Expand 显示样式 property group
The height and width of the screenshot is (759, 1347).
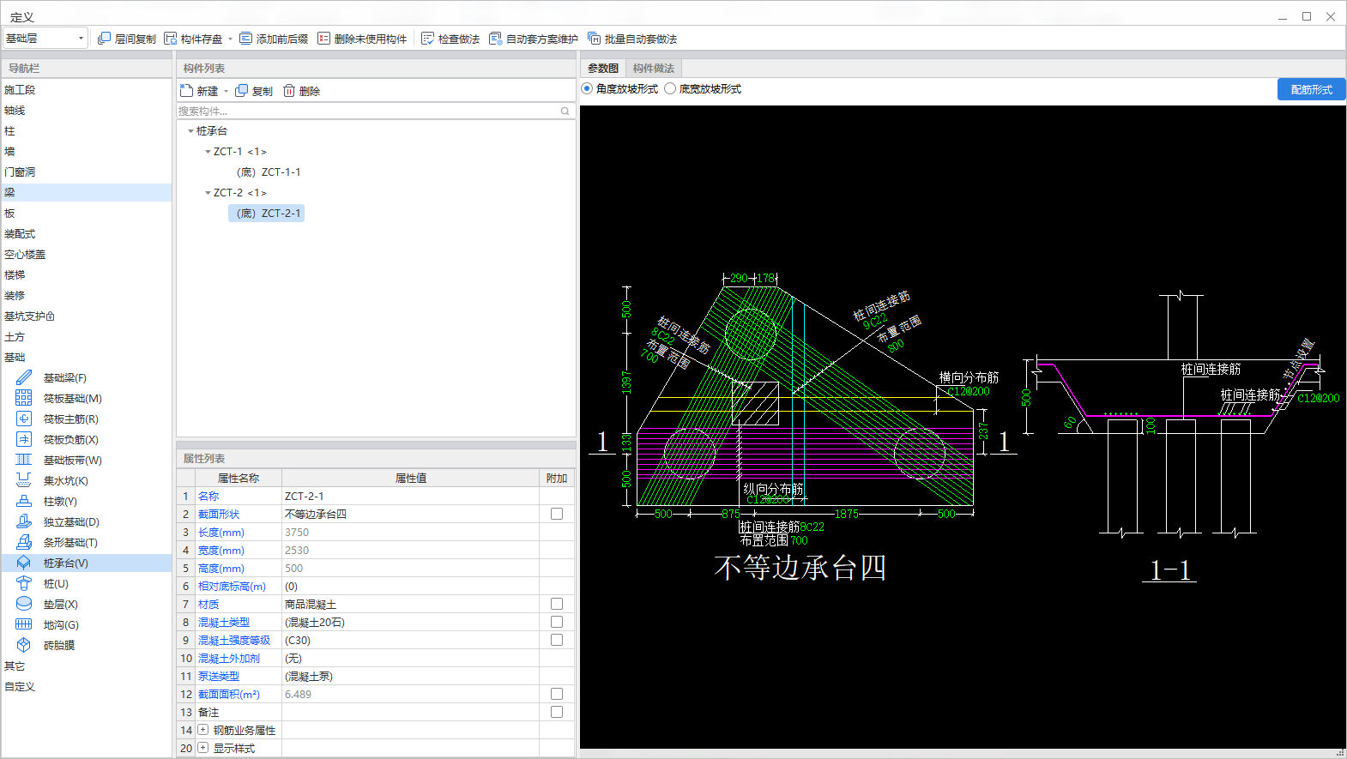tap(203, 748)
